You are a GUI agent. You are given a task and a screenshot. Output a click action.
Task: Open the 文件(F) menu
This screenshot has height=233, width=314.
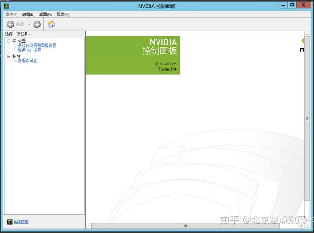click(x=11, y=14)
